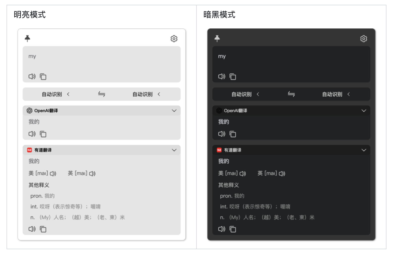Click the OpenAI logo in OpenAI翻译 header
The height and width of the screenshot is (255, 393).
(x=29, y=111)
